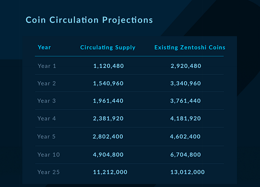Select the 3,761,440 existing coins value
The width and height of the screenshot is (260, 187).
pos(186,101)
